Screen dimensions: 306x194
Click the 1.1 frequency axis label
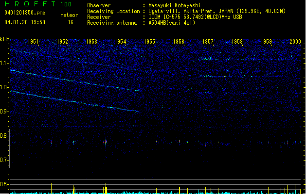pyautogui.click(x=4, y=63)
